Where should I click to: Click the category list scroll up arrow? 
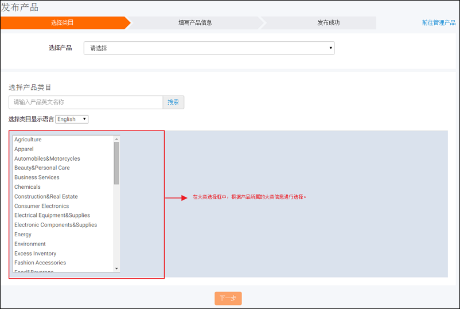pyautogui.click(x=116, y=139)
